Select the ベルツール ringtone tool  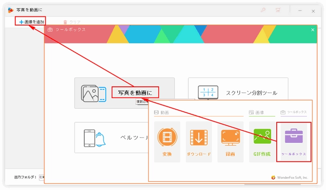click(x=133, y=138)
